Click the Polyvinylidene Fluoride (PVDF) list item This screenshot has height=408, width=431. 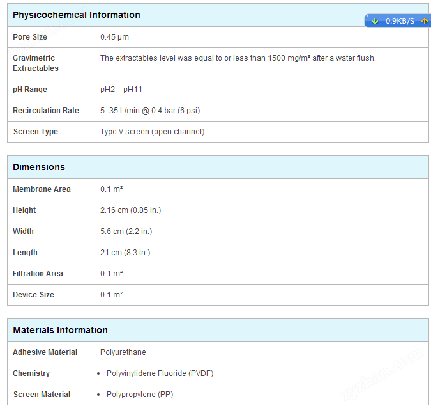(160, 373)
